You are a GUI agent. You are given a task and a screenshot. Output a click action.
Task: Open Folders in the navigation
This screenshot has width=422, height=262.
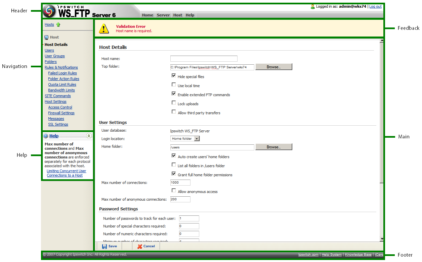coord(51,62)
